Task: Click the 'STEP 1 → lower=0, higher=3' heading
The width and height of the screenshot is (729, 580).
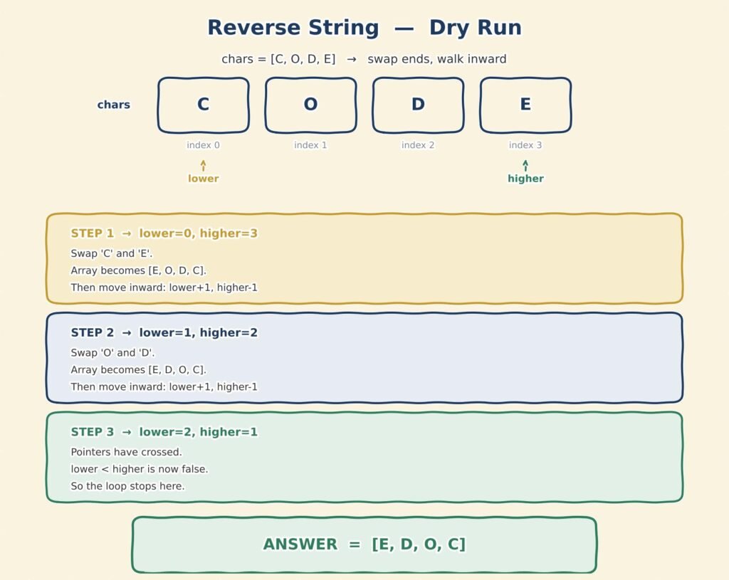Action: [164, 233]
